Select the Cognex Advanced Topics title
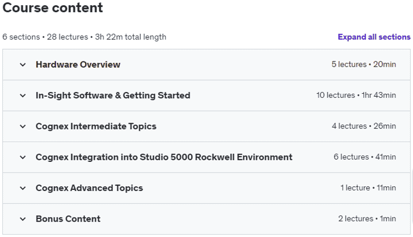Screen dimensions: 413x237 [x=89, y=188]
